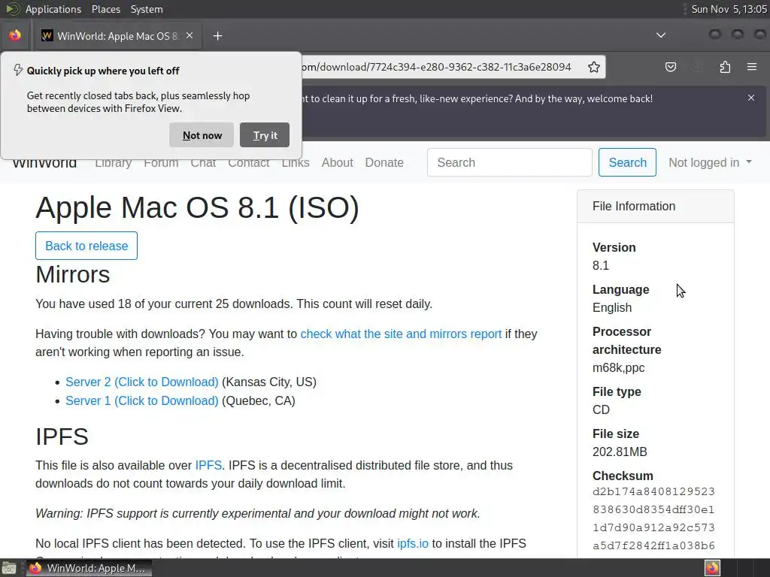Click the 202.81MB file size value
770x577 pixels.
point(620,452)
